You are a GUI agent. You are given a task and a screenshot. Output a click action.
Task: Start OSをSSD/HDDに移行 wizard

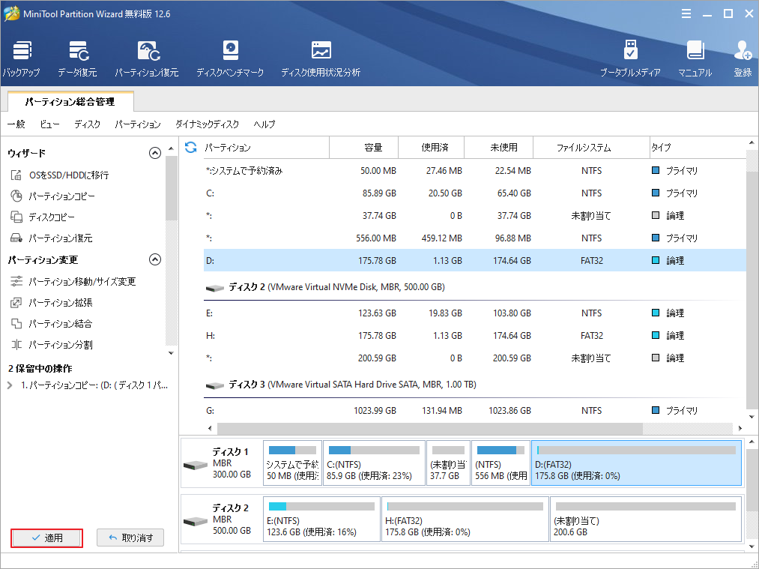[x=59, y=175]
